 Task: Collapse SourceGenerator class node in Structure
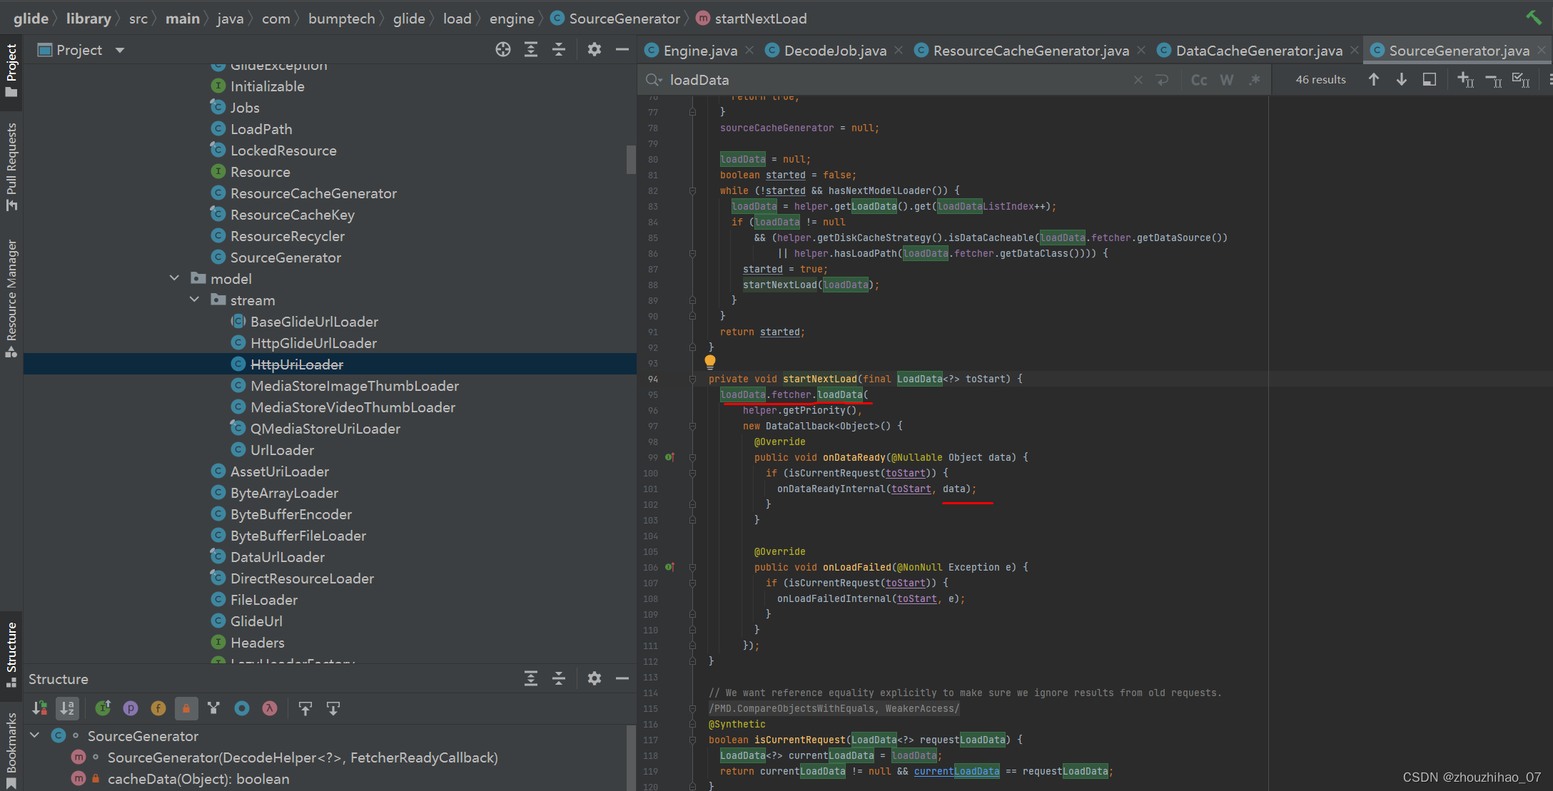(x=34, y=735)
